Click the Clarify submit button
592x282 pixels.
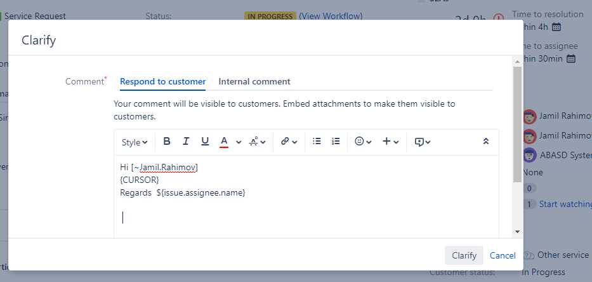pyautogui.click(x=464, y=255)
